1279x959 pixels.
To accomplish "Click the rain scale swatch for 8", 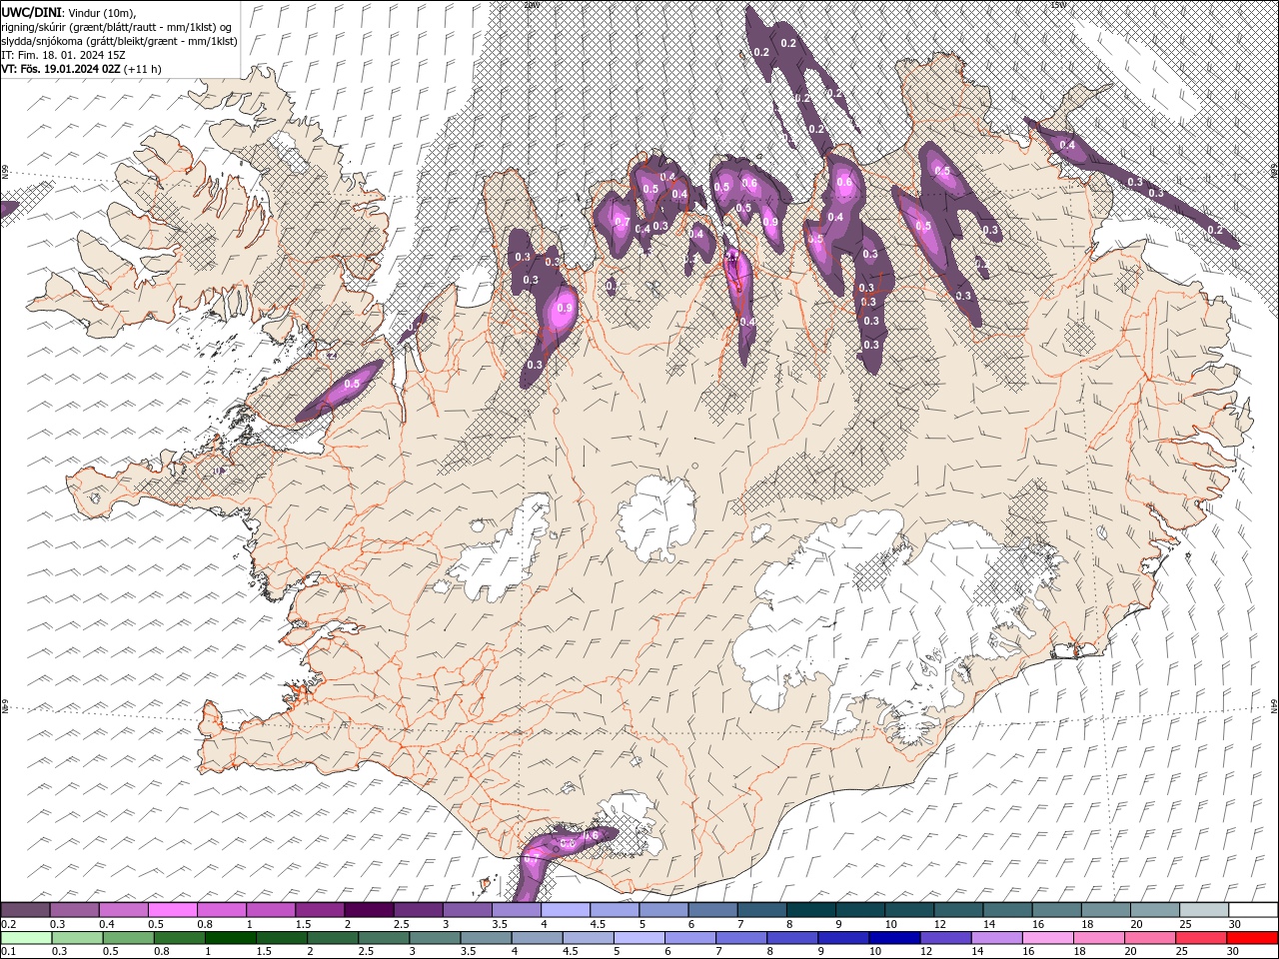I will click(x=792, y=938).
